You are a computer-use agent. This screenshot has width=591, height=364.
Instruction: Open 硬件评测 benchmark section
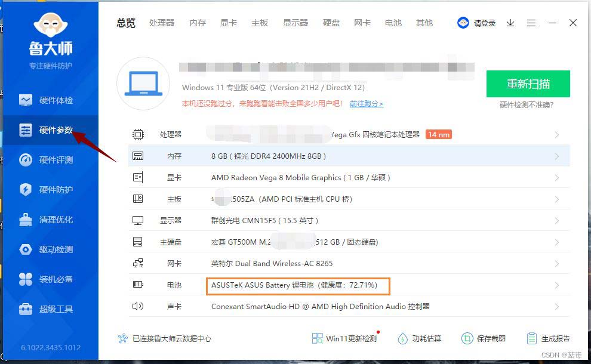tap(45, 160)
